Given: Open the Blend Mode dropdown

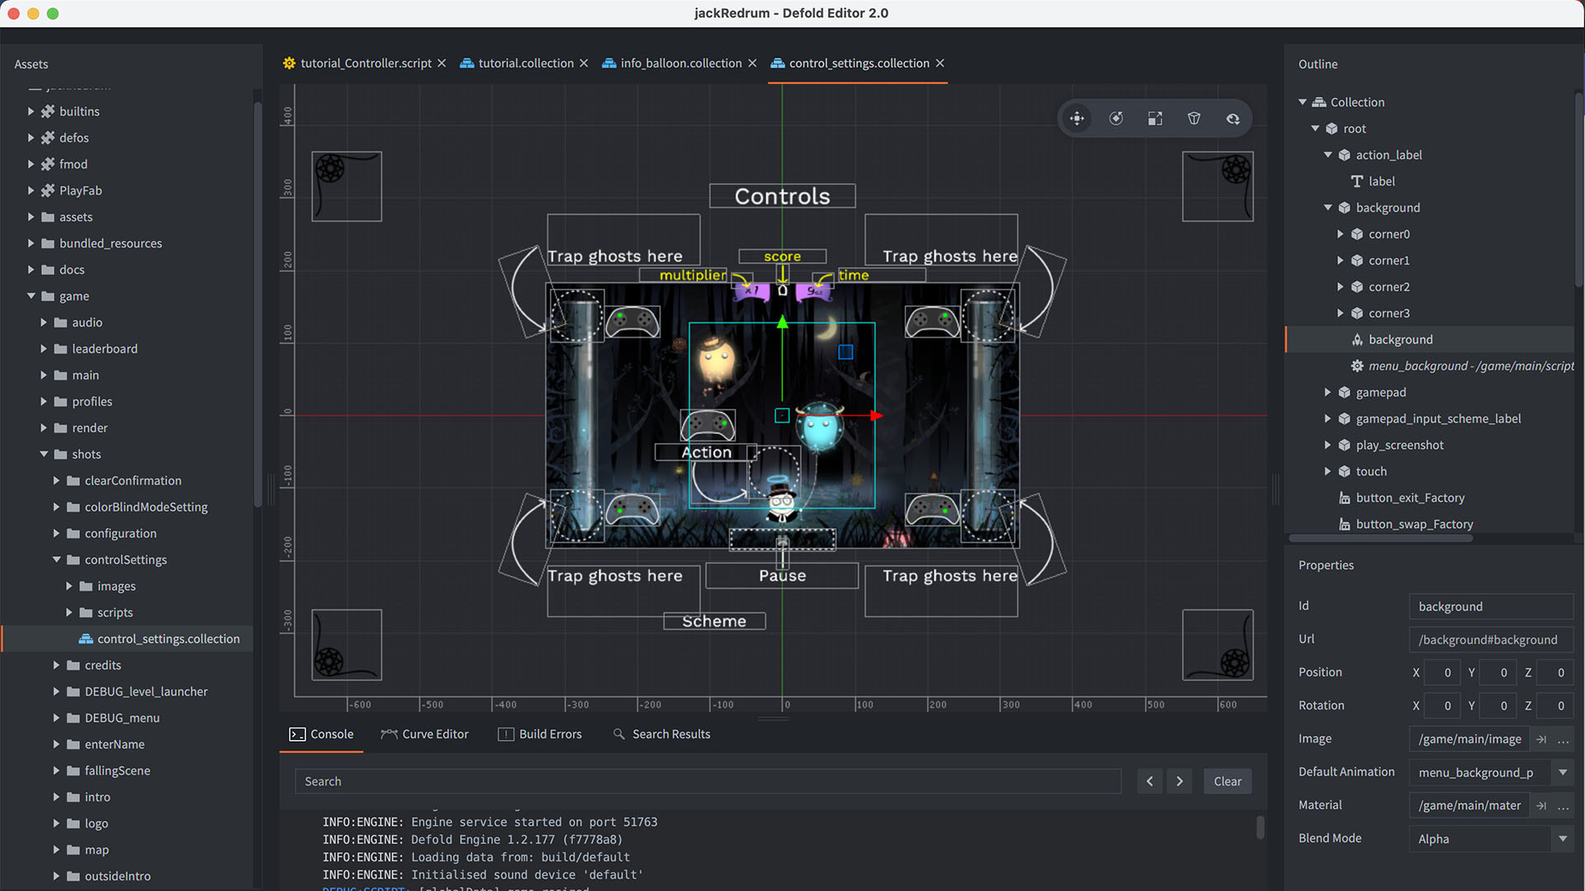Looking at the screenshot, I should [x=1562, y=839].
